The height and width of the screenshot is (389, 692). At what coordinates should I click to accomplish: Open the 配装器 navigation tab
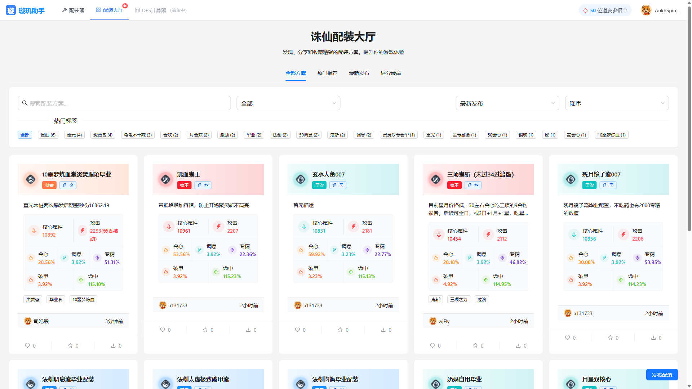[73, 10]
